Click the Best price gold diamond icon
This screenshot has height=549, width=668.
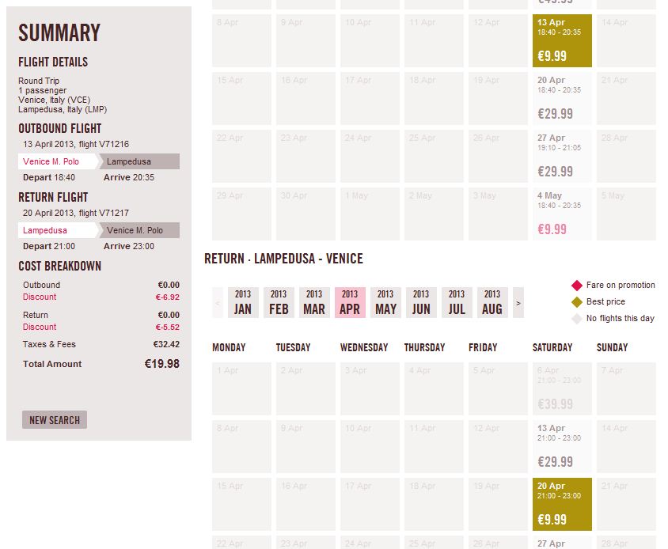coord(577,302)
